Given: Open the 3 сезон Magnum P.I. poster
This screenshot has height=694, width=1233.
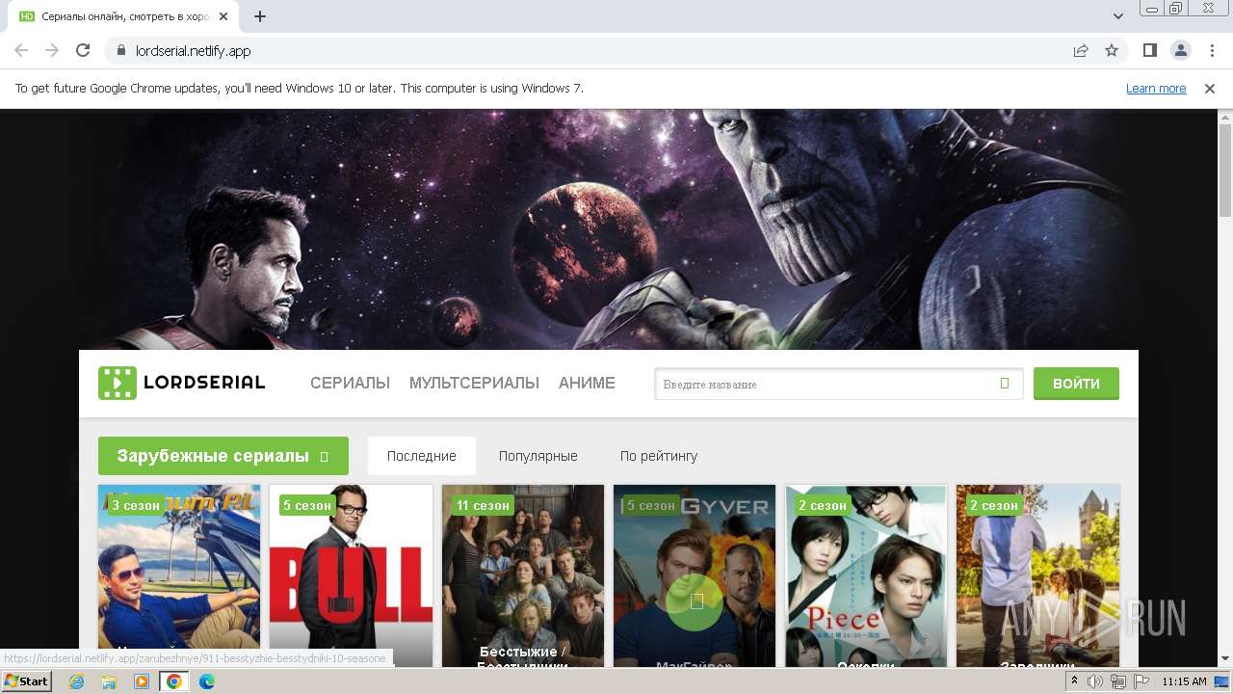Looking at the screenshot, I should coord(179,575).
